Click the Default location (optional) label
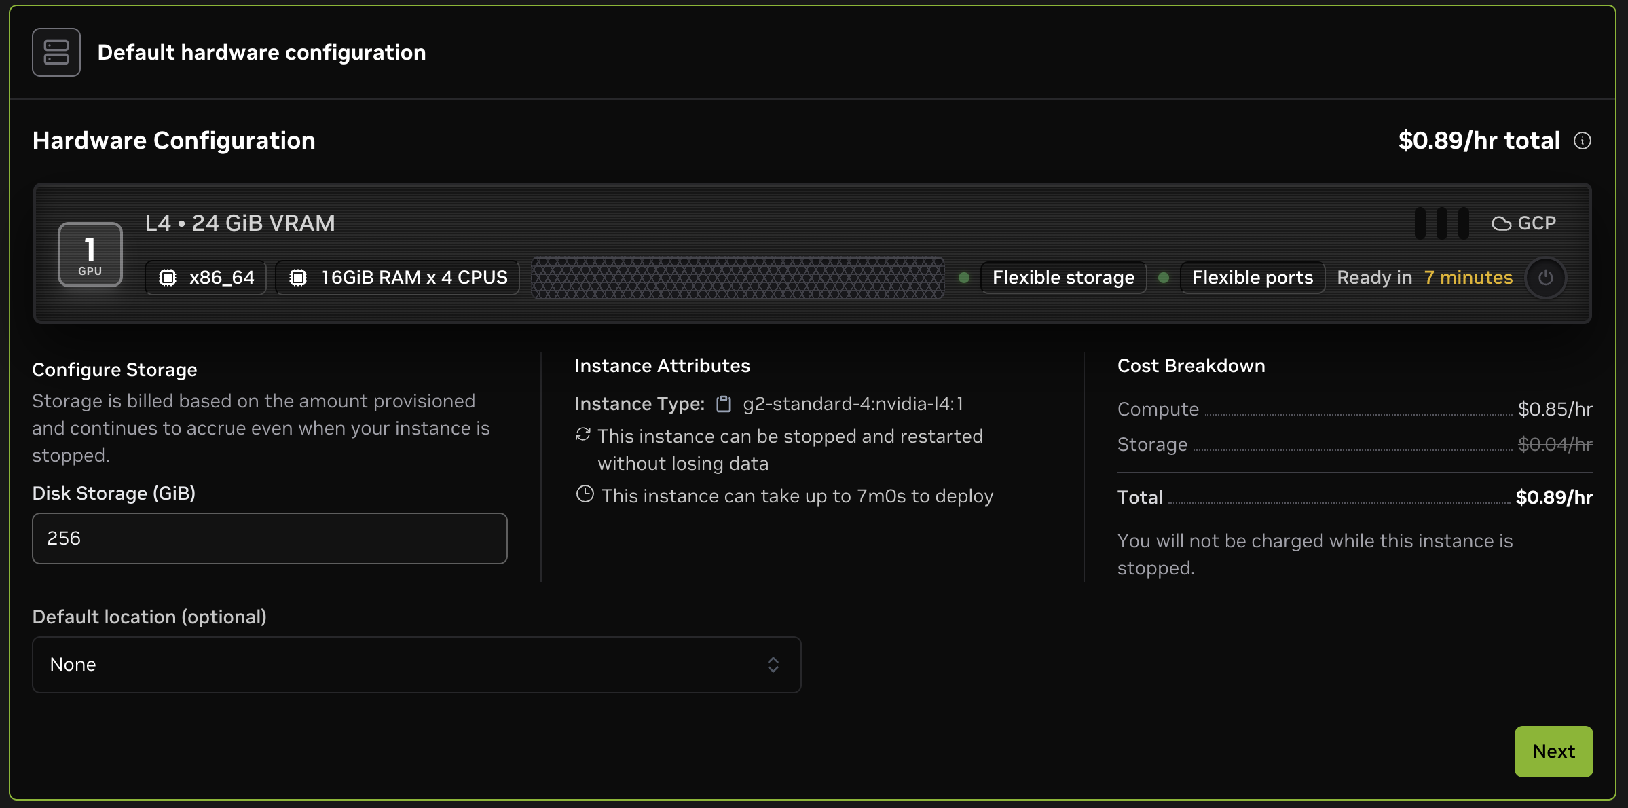The width and height of the screenshot is (1628, 808). click(149, 617)
